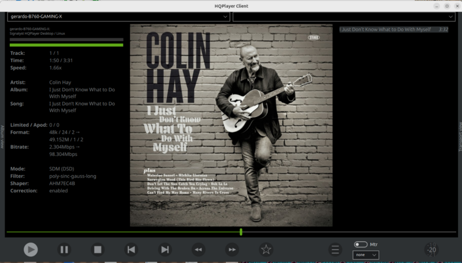This screenshot has height=263, width=462.
Task: Skip to the next track
Action: tap(165, 250)
